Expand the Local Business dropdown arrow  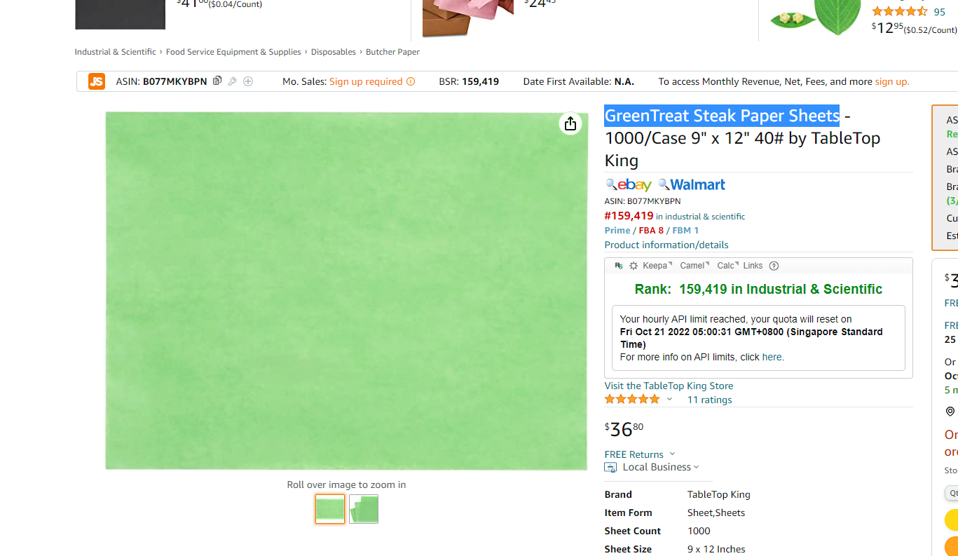pos(696,467)
